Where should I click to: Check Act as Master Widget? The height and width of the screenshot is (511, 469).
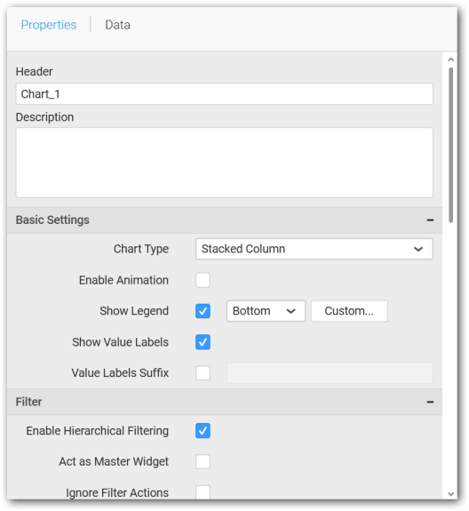(x=203, y=462)
